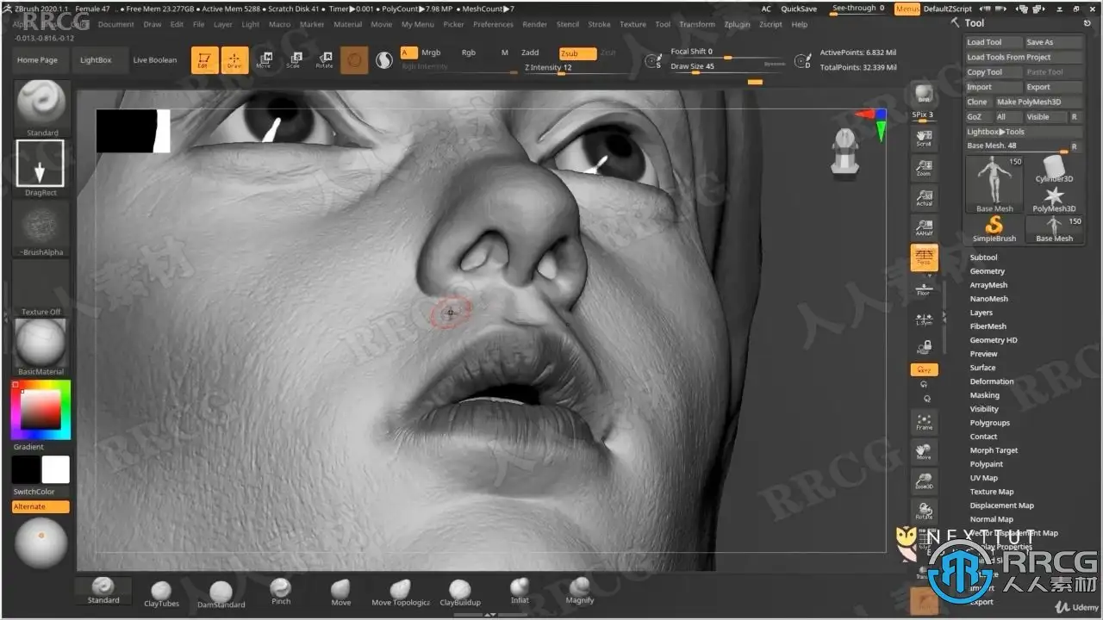Click the BasicMaterial sphere thumbnail
This screenshot has height=620, width=1103.
pyautogui.click(x=41, y=343)
